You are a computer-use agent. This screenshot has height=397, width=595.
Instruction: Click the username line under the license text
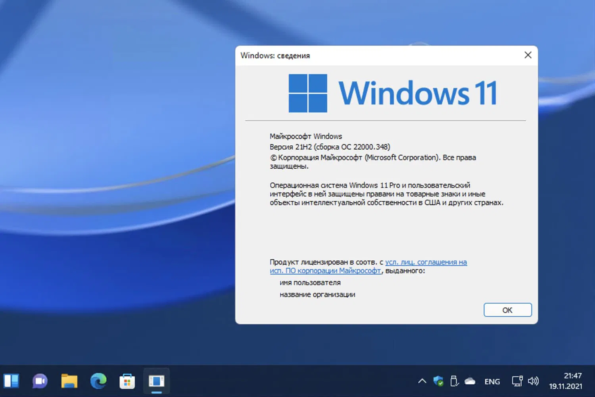[x=310, y=282]
